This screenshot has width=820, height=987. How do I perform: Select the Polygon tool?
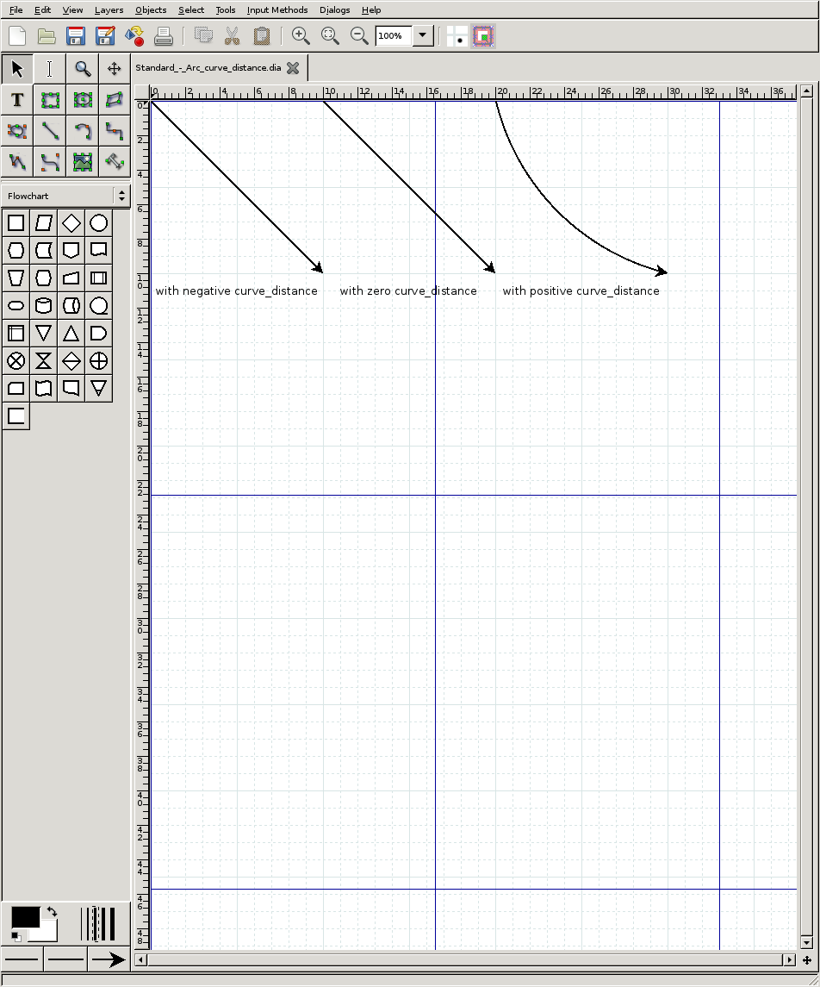click(115, 100)
